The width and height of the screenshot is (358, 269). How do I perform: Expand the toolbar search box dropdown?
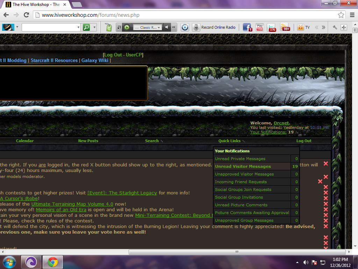[x=78, y=27]
